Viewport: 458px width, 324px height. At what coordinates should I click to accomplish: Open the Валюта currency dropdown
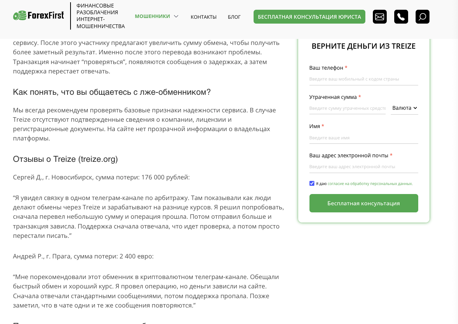[404, 108]
